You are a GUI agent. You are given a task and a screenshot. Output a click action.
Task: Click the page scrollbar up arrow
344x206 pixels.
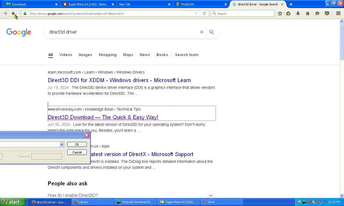click(342, 21)
